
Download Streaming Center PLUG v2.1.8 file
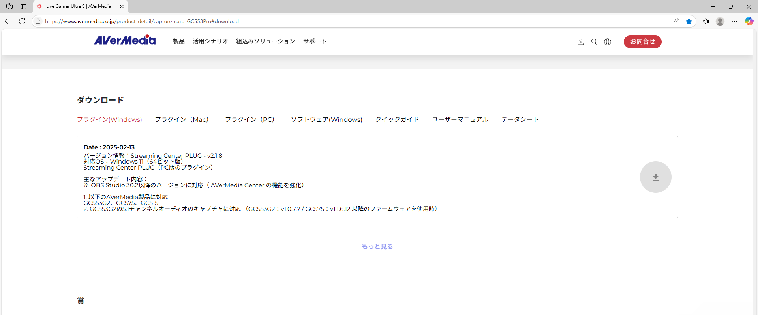point(655,177)
